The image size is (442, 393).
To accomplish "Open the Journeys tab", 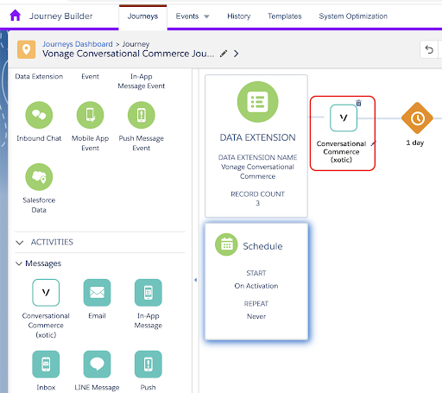I will point(142,16).
